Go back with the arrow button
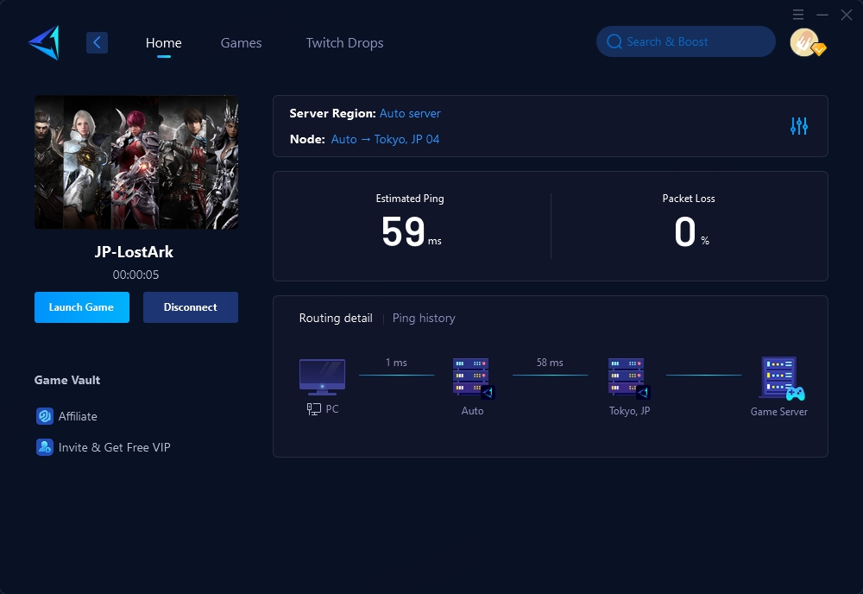Image resolution: width=863 pixels, height=594 pixels. 97,42
